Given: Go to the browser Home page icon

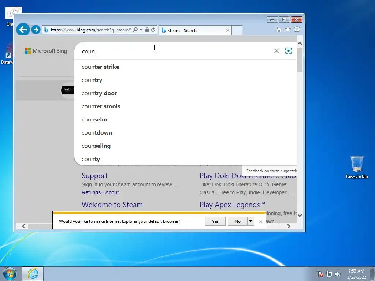Looking at the screenshot, I should tap(279, 29).
